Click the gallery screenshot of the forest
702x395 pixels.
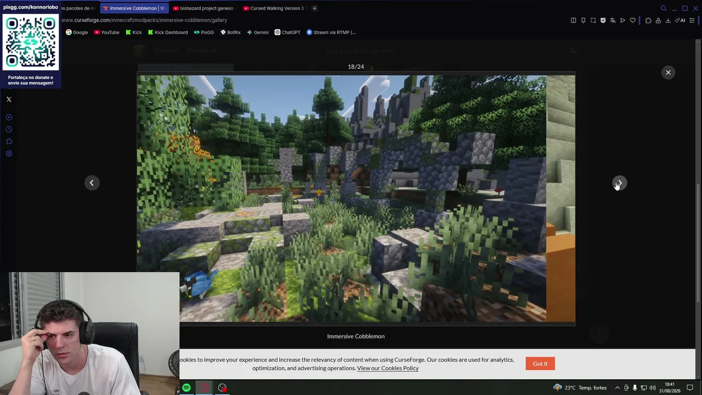[x=356, y=199]
